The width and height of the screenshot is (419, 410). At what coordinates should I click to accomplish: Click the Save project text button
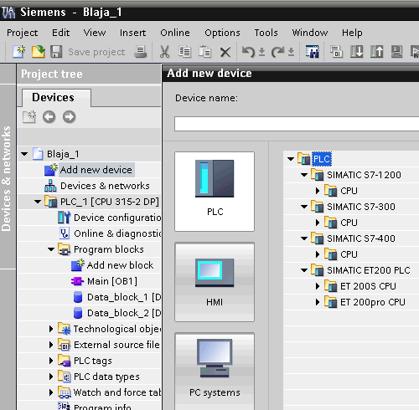[96, 52]
